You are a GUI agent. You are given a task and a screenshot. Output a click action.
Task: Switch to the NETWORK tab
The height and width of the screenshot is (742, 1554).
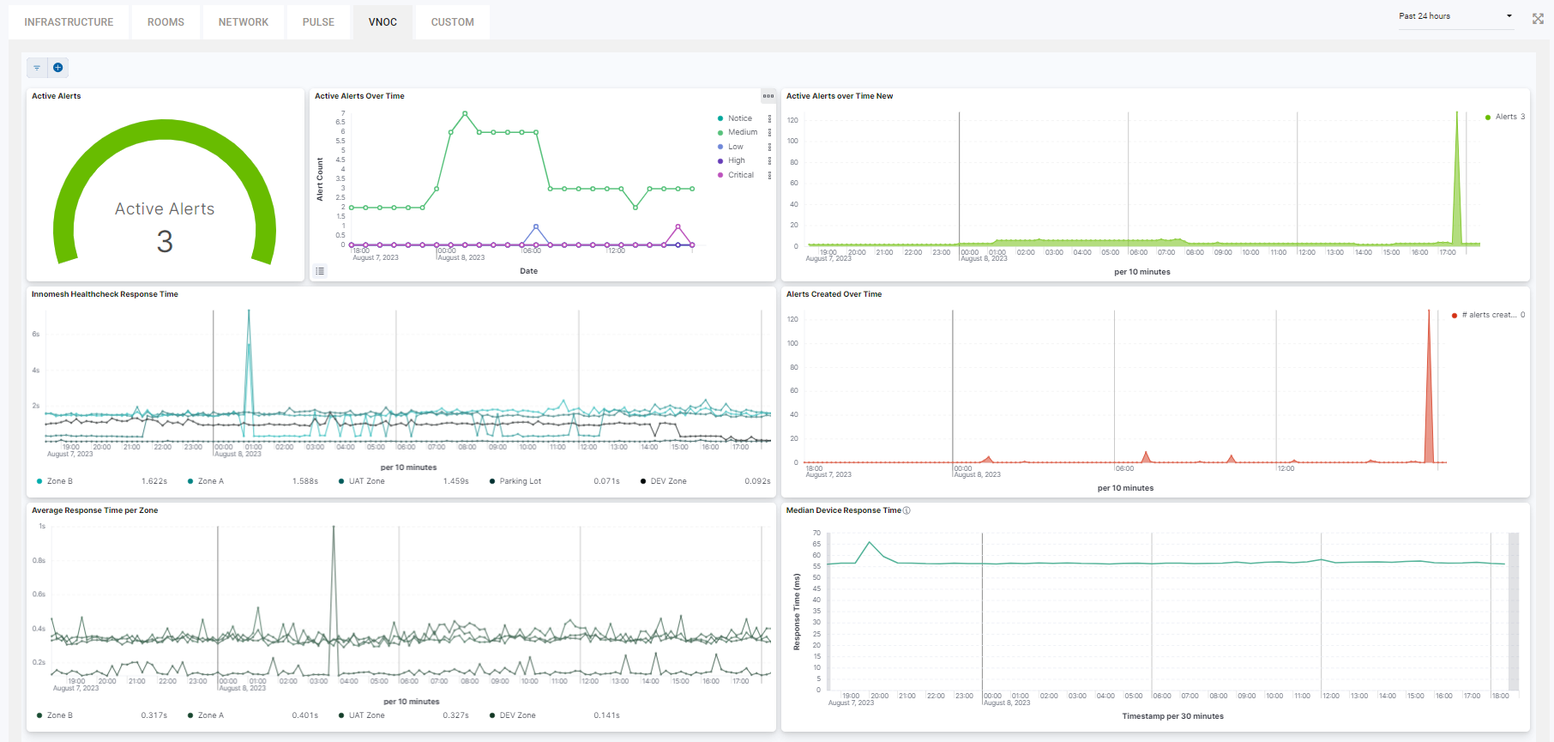pyautogui.click(x=244, y=22)
